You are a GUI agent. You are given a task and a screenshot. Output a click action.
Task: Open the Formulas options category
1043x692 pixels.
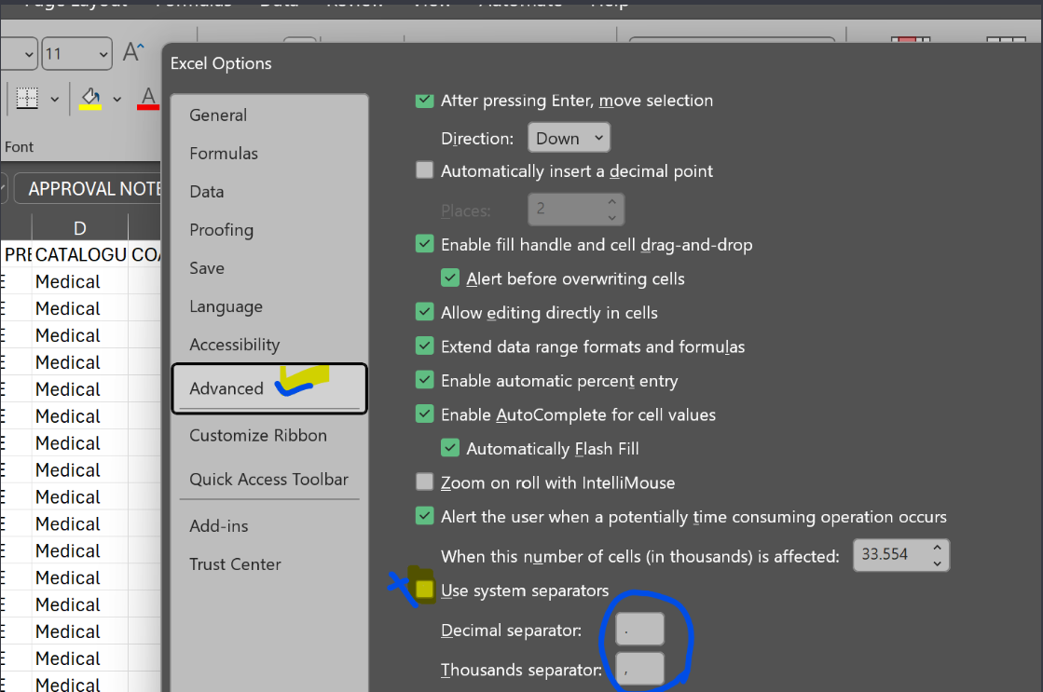(x=268, y=154)
